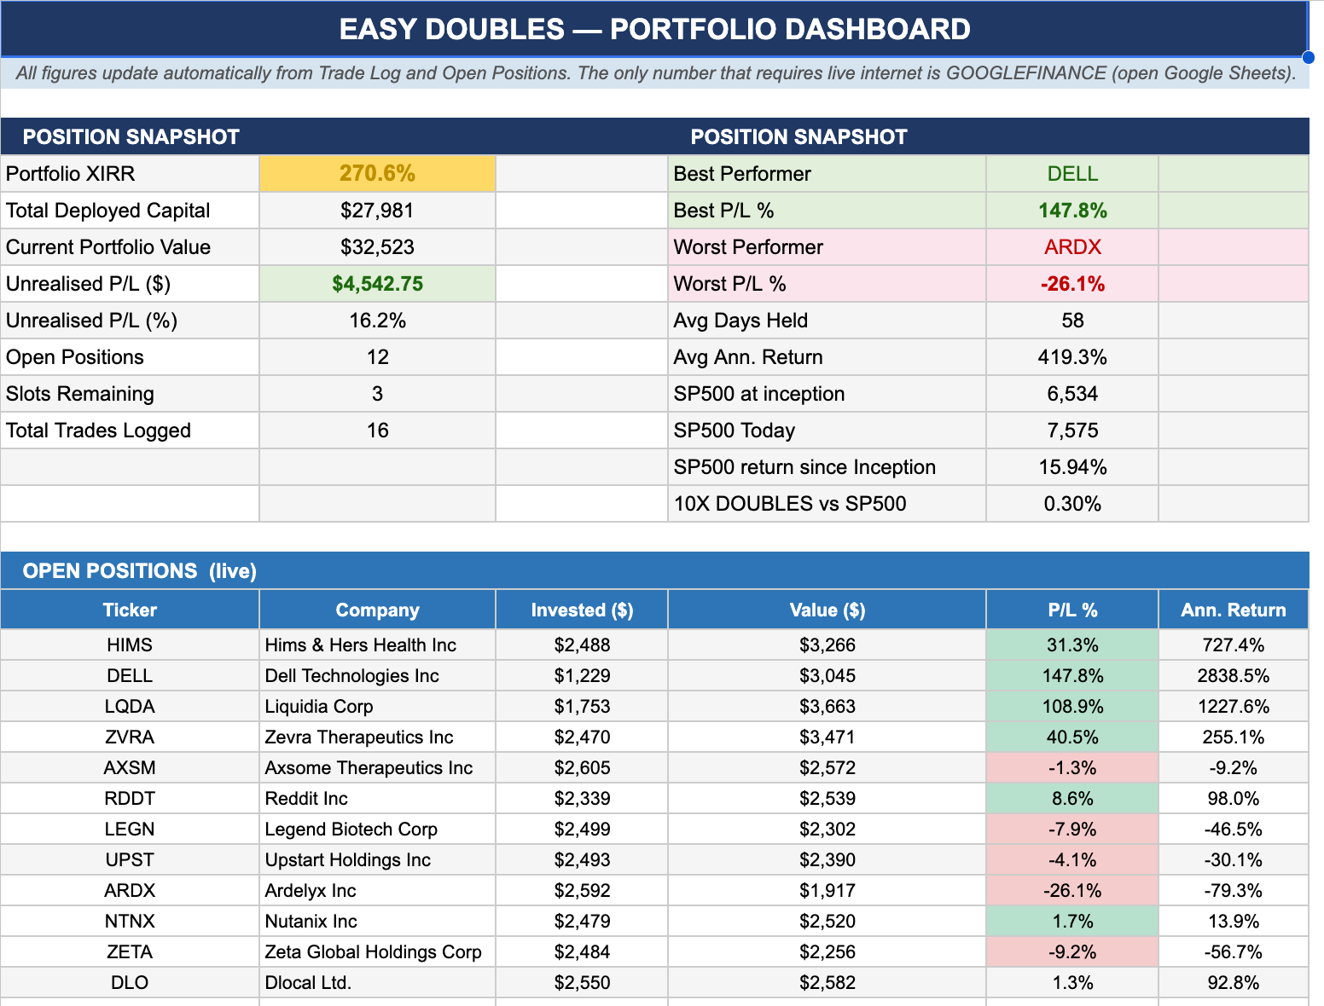
Task: Click the 7,575 SP500 Today value
Action: point(1072,431)
